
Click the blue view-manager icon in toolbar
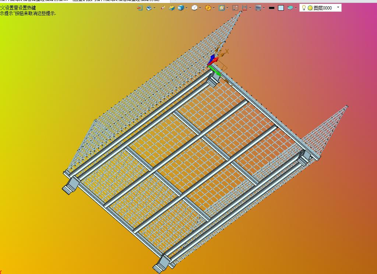(149, 8)
